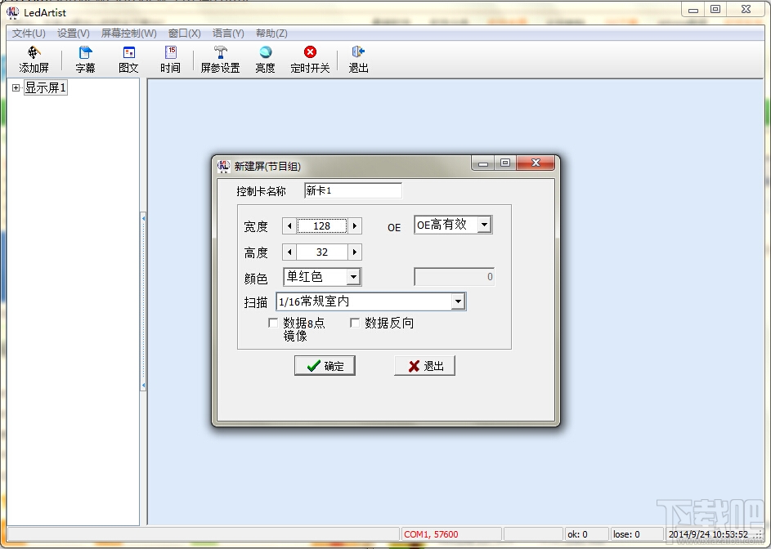Minimize the 新建屏 dialog
Image resolution: width=771 pixels, height=549 pixels.
483,163
